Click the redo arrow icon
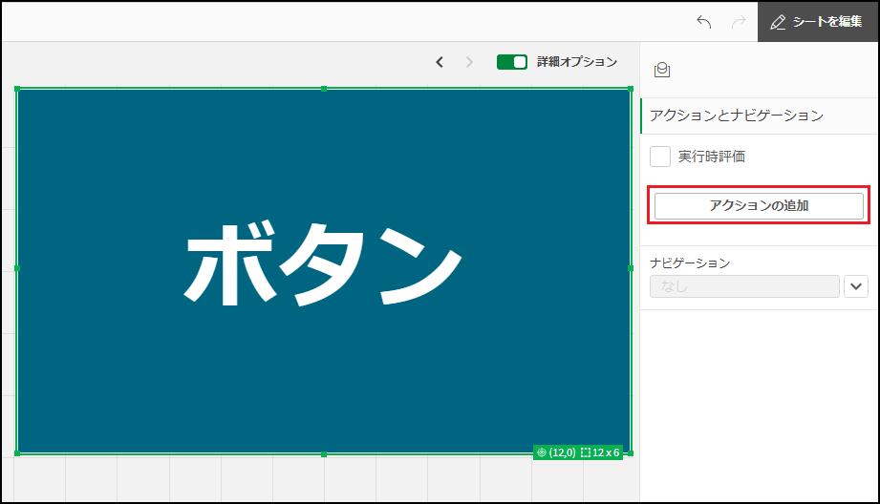This screenshot has width=880, height=504. (739, 22)
